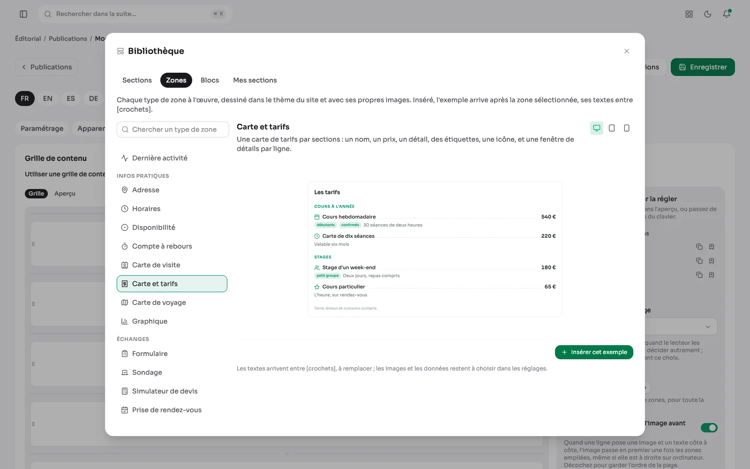The height and width of the screenshot is (469, 750).
Task: Go back to Publications button
Action: click(46, 67)
